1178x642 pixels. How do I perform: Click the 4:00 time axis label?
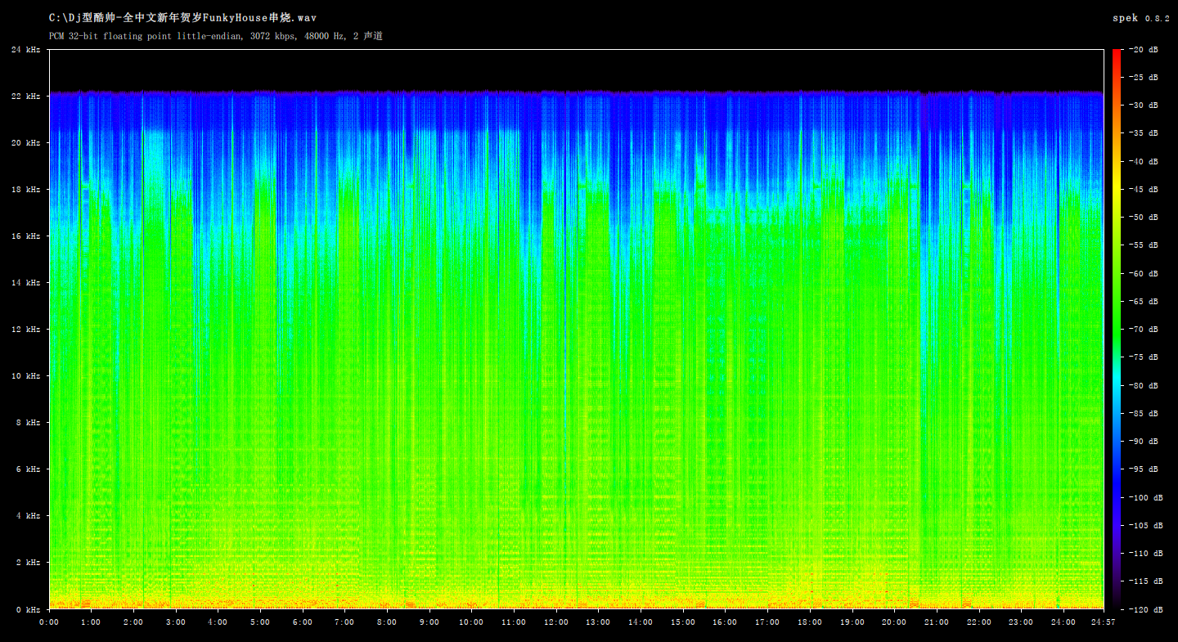pos(218,622)
